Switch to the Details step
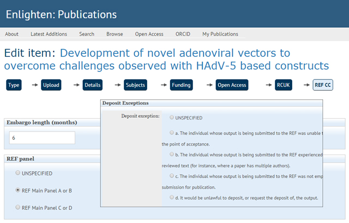Viewport: 349px width, 223px height. point(93,85)
